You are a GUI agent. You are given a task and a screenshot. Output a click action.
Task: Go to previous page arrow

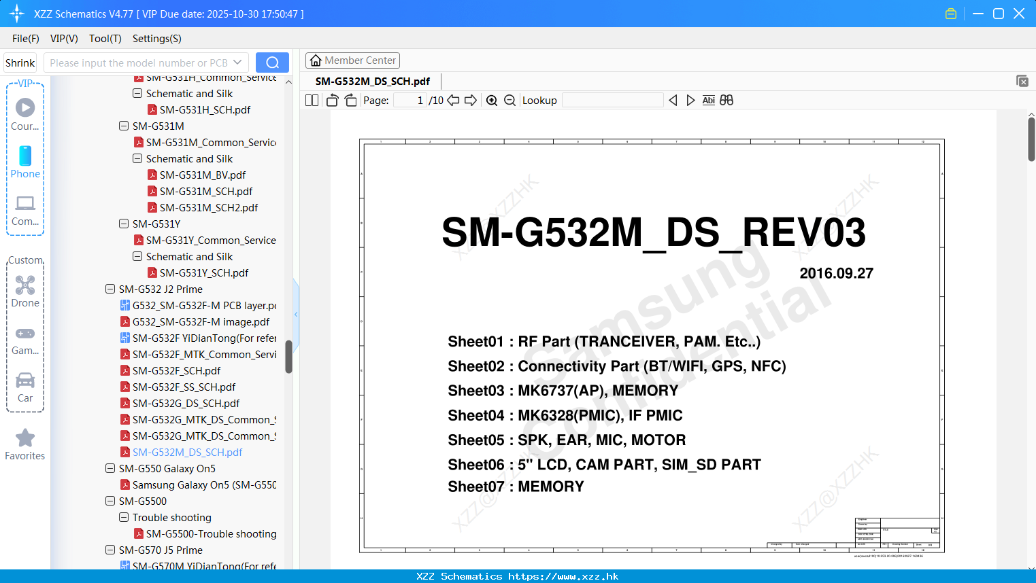453,100
